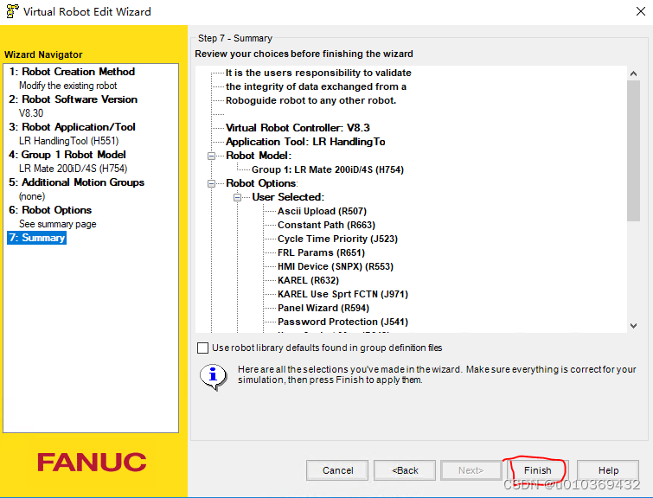This screenshot has width=653, height=498.
Task: Enable Use robot library defaults checkbox
Action: (x=202, y=348)
